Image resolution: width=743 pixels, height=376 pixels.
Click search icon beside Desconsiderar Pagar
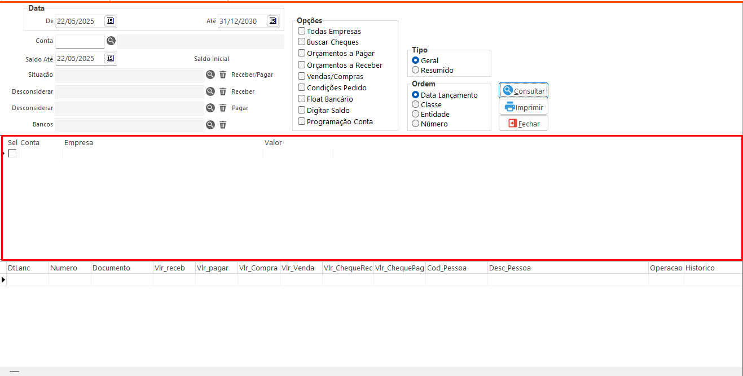point(210,108)
